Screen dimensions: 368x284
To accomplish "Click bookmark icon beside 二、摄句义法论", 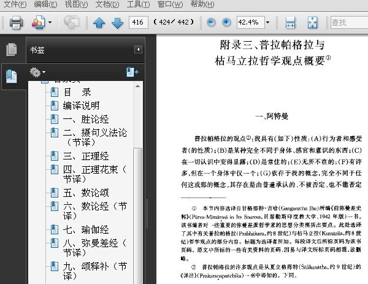I will pos(55,132).
